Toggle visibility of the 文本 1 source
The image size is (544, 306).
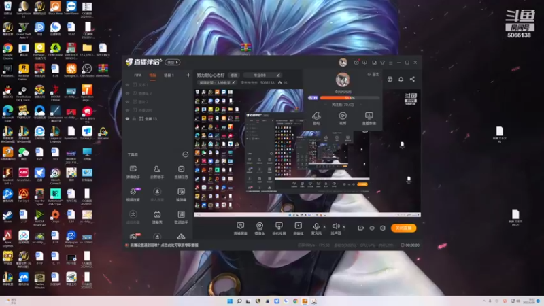coord(127,84)
